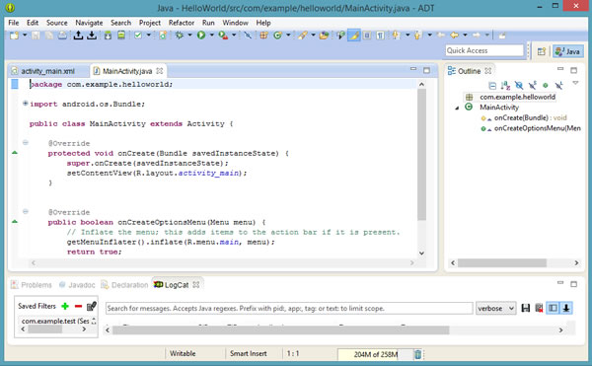Click the green Run button icon
Viewport: 592px width, 366px height.
click(x=201, y=36)
